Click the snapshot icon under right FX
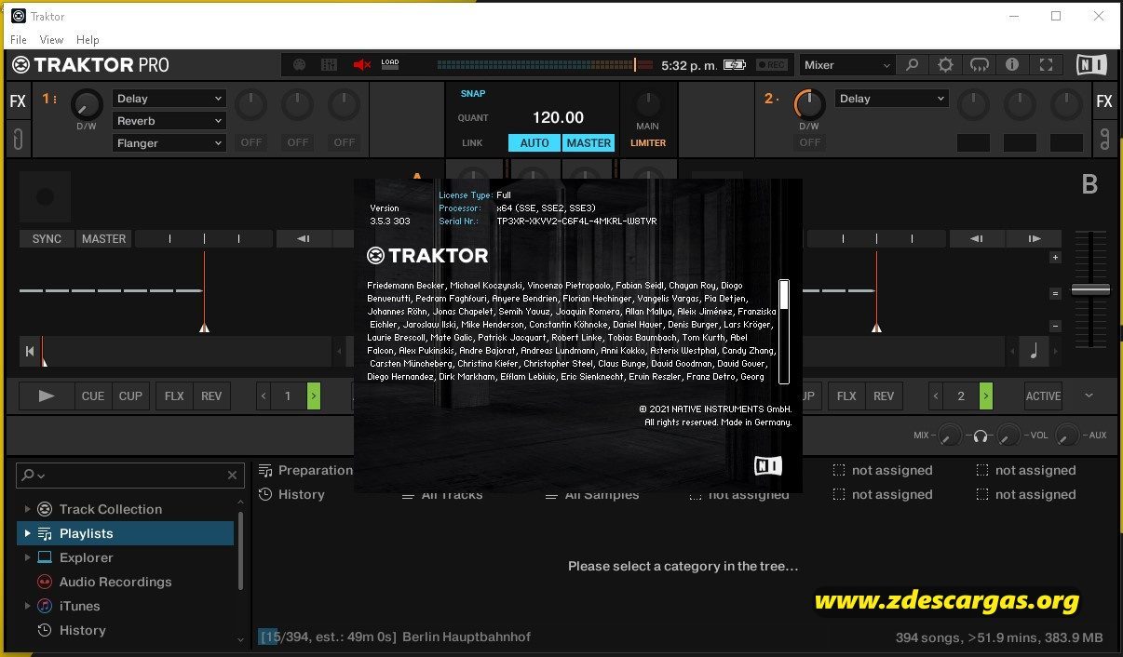Viewport: 1123px width, 657px height. point(1104,140)
